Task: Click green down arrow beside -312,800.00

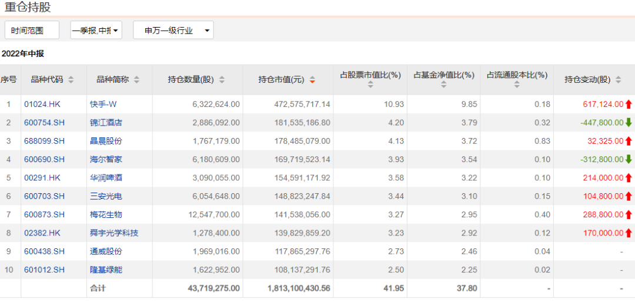Action: (x=629, y=159)
